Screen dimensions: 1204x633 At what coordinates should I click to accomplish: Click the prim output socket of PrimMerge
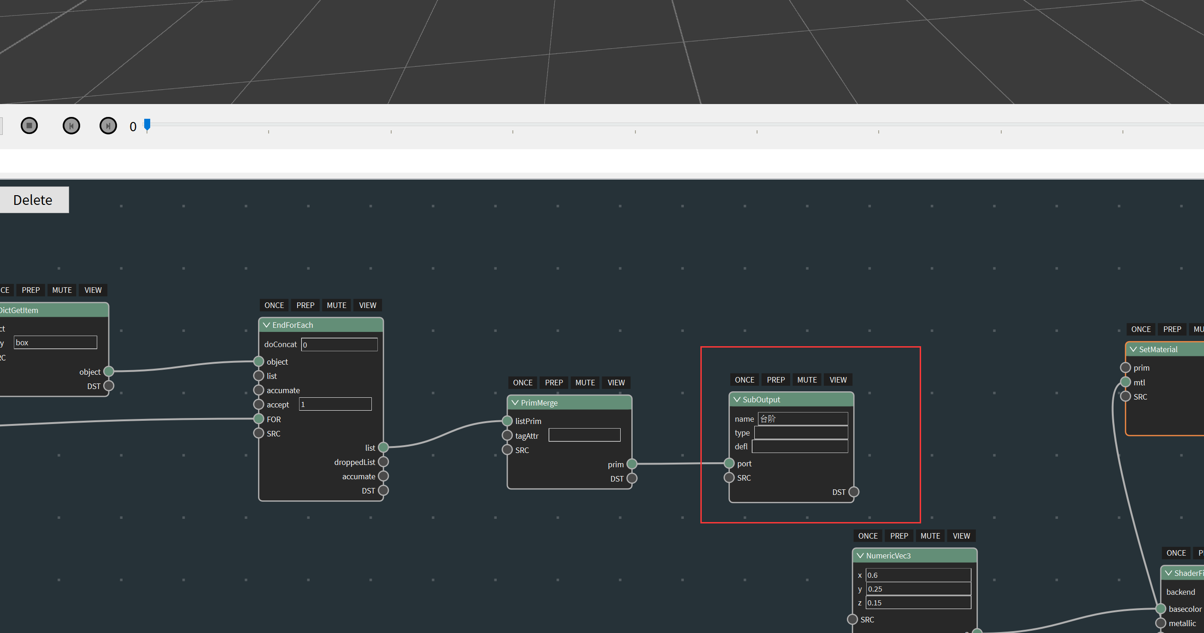click(x=632, y=464)
